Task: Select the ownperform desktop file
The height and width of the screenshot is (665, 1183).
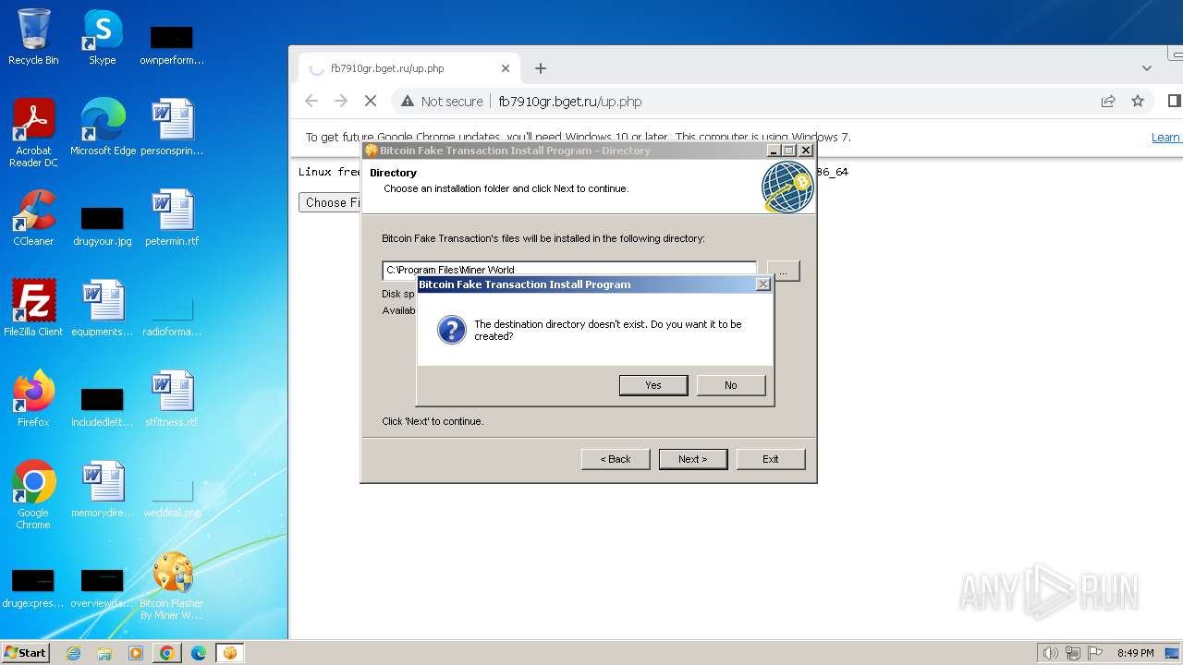Action: click(171, 44)
